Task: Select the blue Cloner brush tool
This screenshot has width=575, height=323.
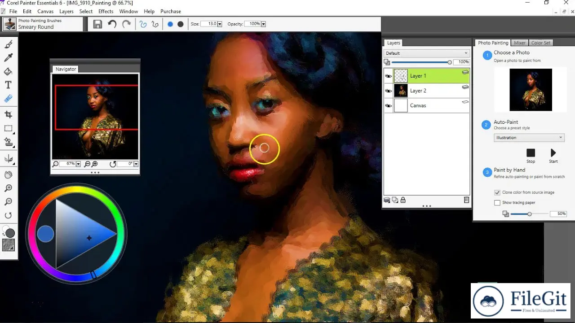Action: pos(8,98)
